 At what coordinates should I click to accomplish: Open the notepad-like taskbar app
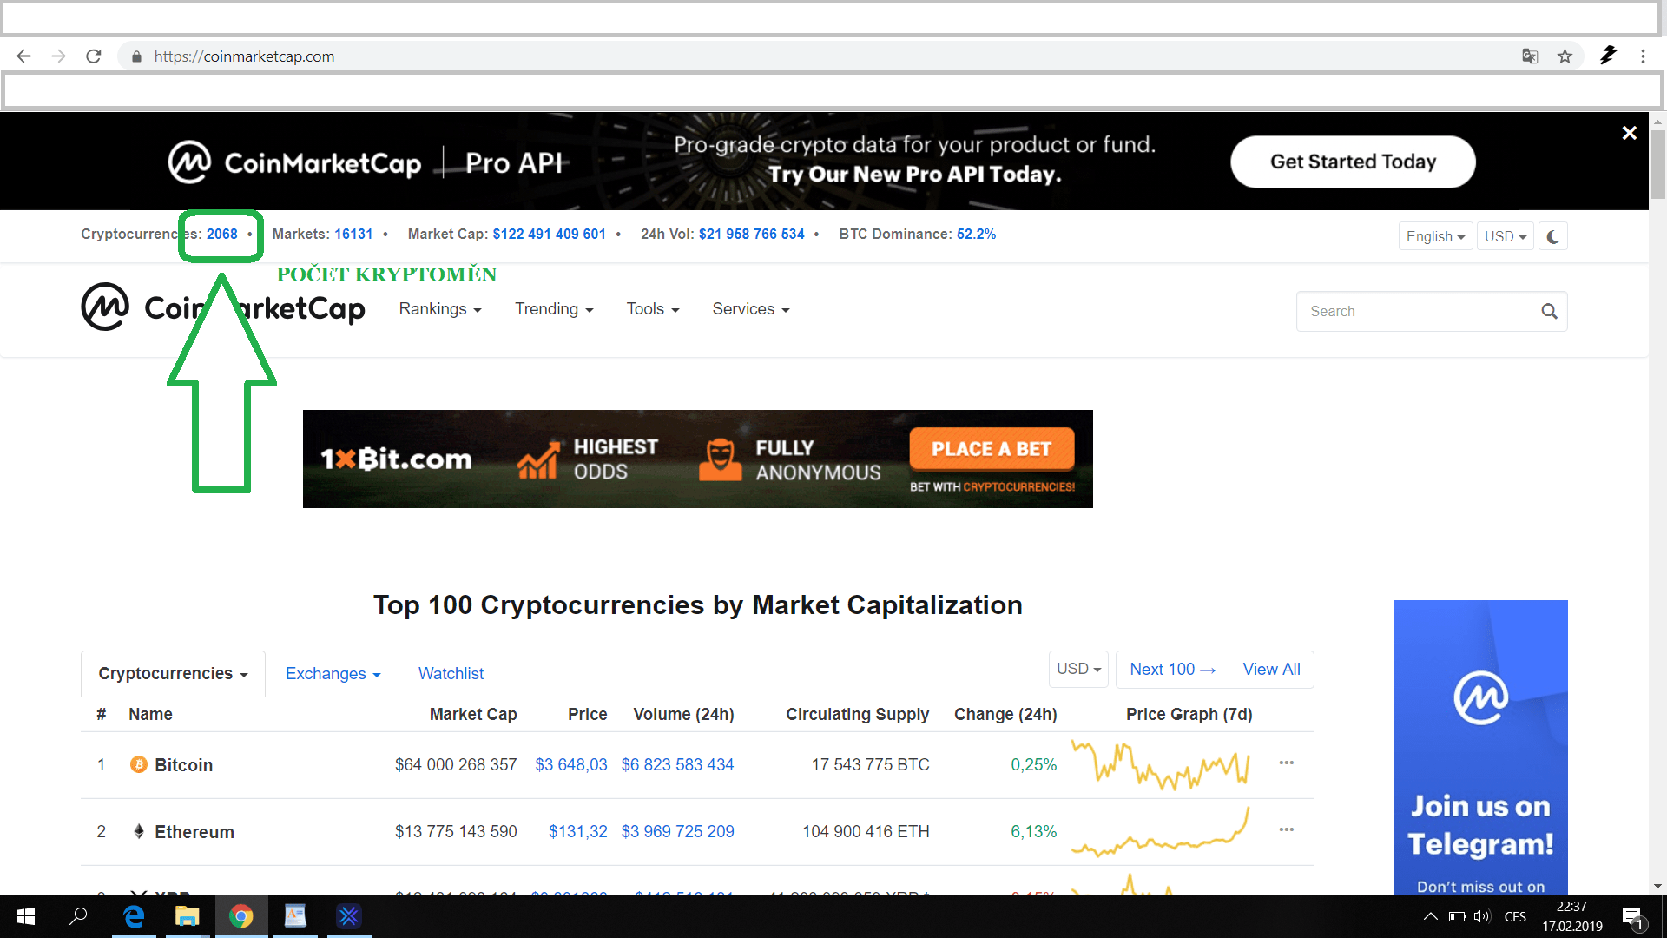click(x=295, y=916)
